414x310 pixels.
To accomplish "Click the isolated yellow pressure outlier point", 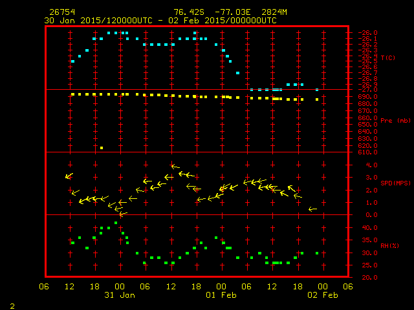I will 102,148.
